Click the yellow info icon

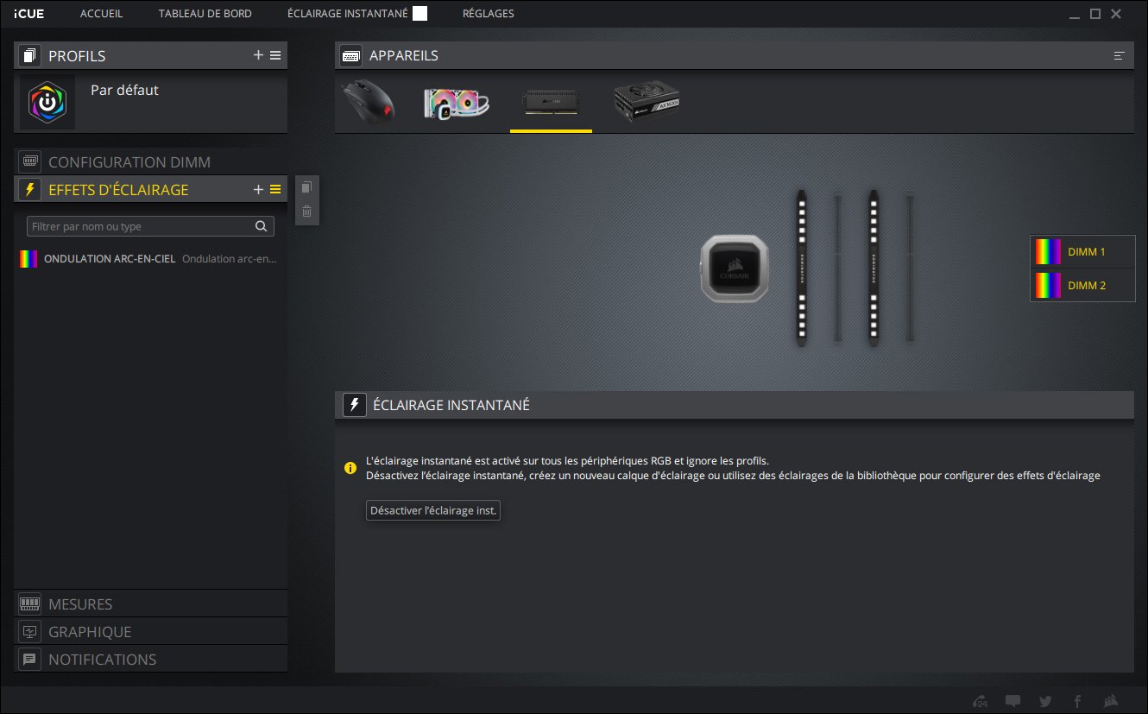pyautogui.click(x=350, y=468)
